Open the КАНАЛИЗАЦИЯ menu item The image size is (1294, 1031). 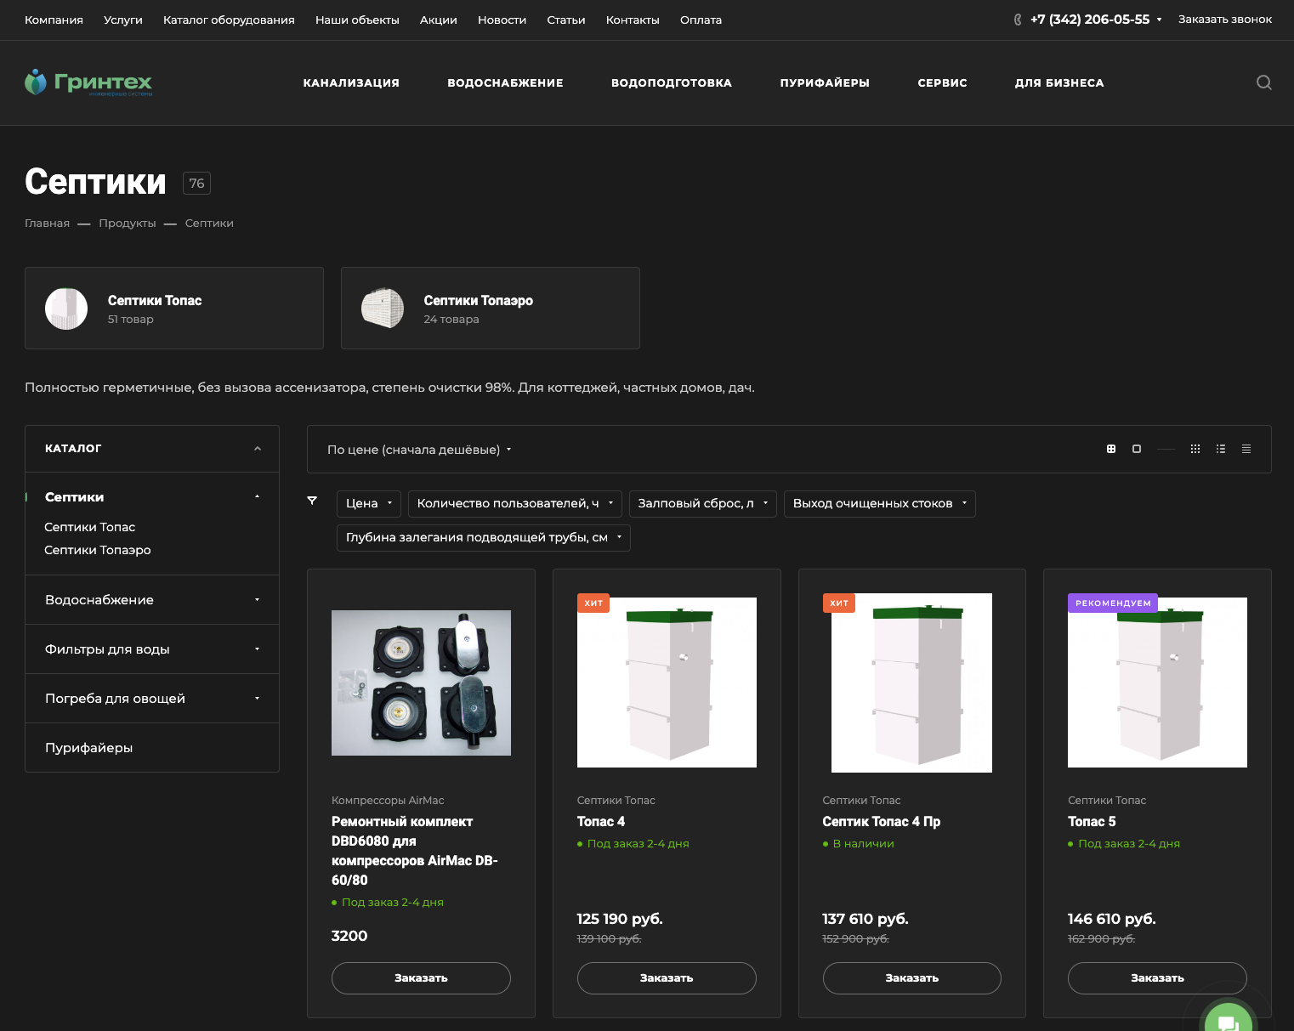click(x=351, y=82)
